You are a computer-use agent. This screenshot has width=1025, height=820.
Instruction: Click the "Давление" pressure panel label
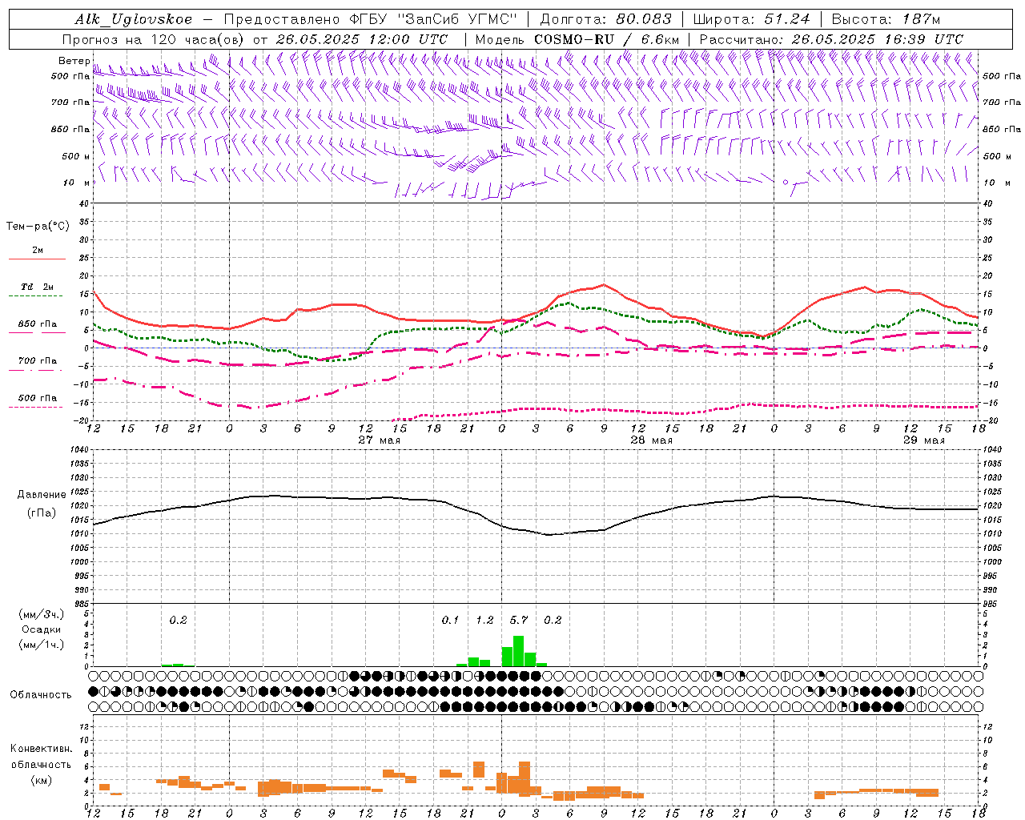42,495
